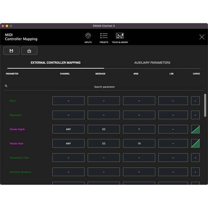Screen dimensions: 208x208
Task: Select the Vibrato Depth parameter label
Action: [17, 129]
